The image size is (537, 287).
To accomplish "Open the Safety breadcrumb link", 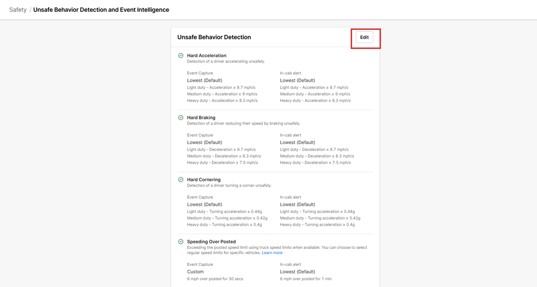I will pos(18,10).
